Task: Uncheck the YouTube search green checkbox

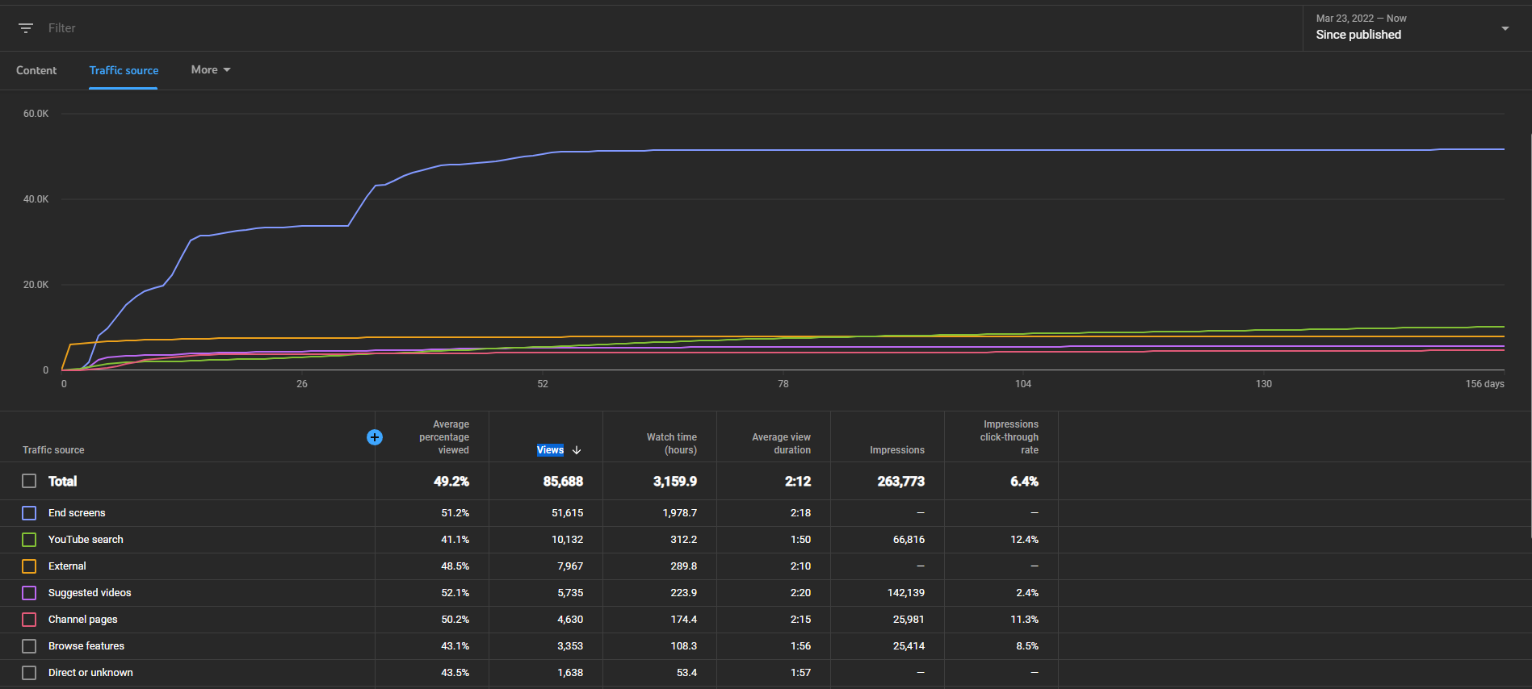Action: (x=29, y=540)
